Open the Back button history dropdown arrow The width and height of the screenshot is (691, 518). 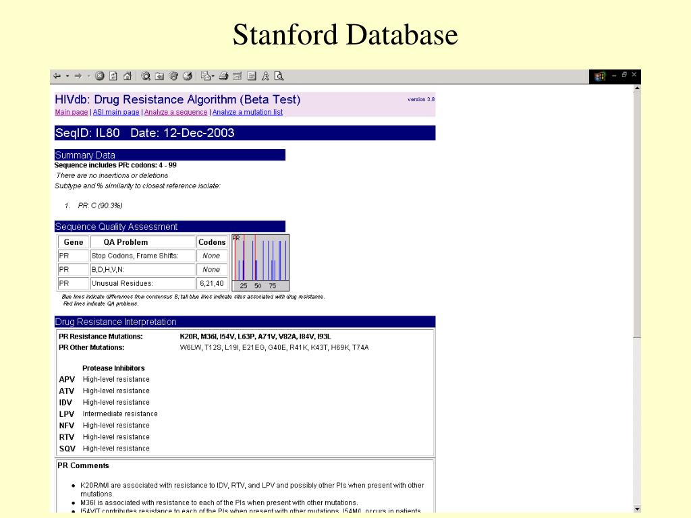67,76
